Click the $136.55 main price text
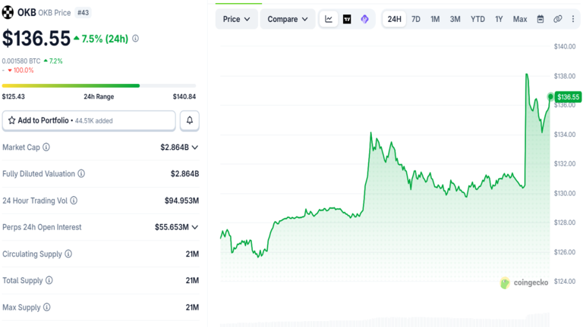This screenshot has height=327, width=583. pos(36,39)
